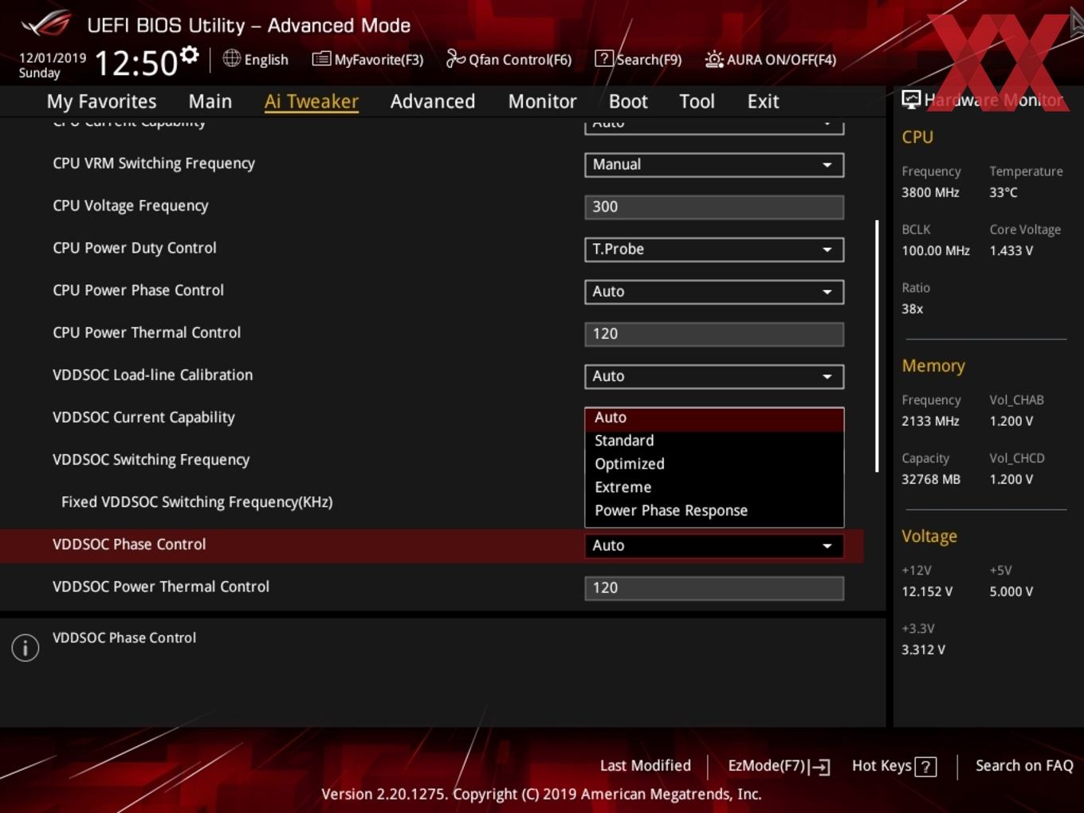Select Extreme phase control option
Viewport: 1084px width, 813px height.
[x=714, y=487]
